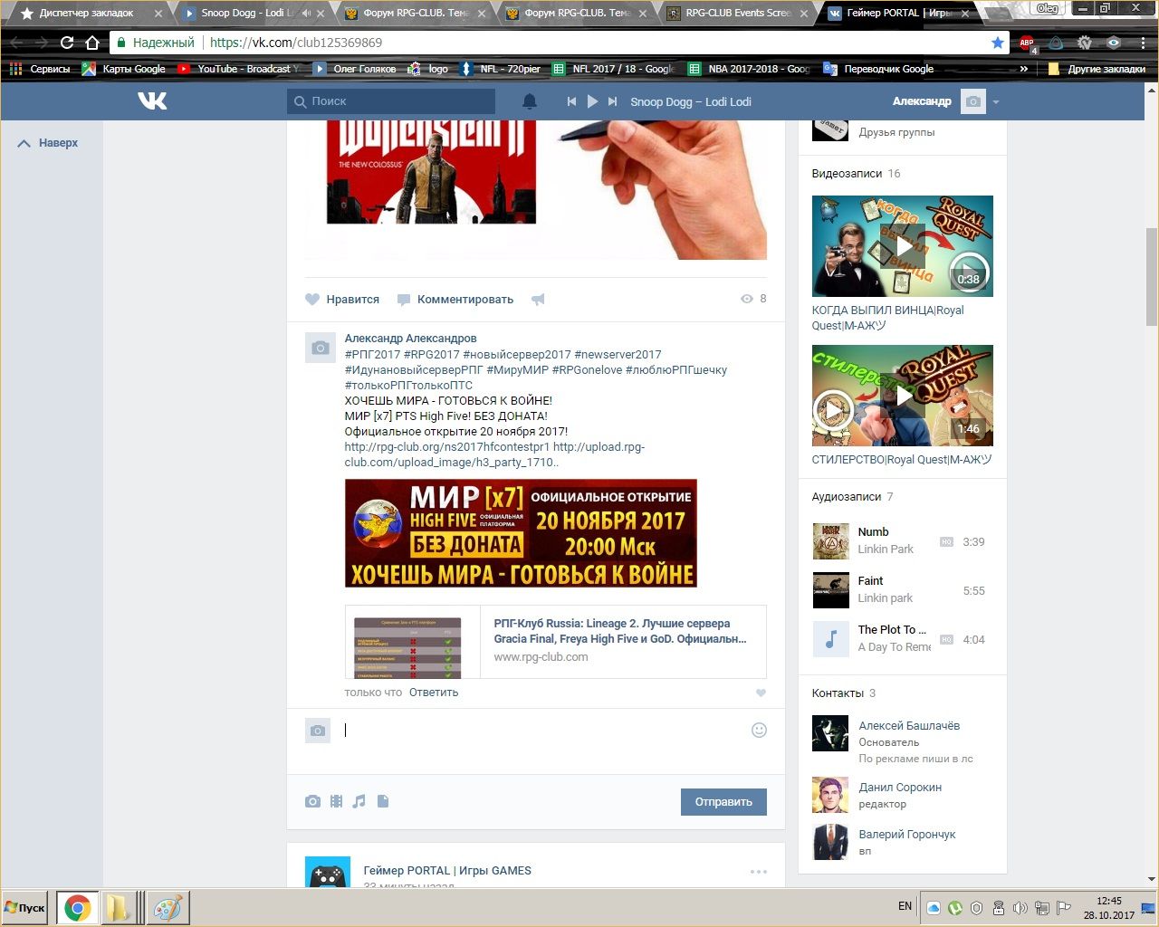
Task: Click the Отправить send button
Action: click(x=723, y=802)
